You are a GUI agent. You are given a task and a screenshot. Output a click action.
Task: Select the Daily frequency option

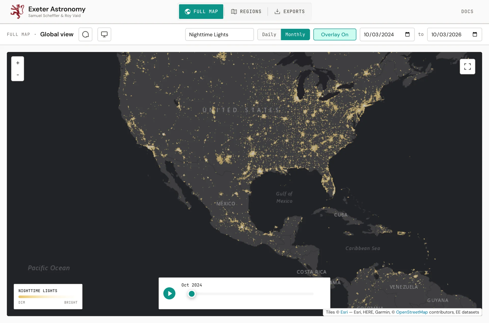pyautogui.click(x=269, y=34)
